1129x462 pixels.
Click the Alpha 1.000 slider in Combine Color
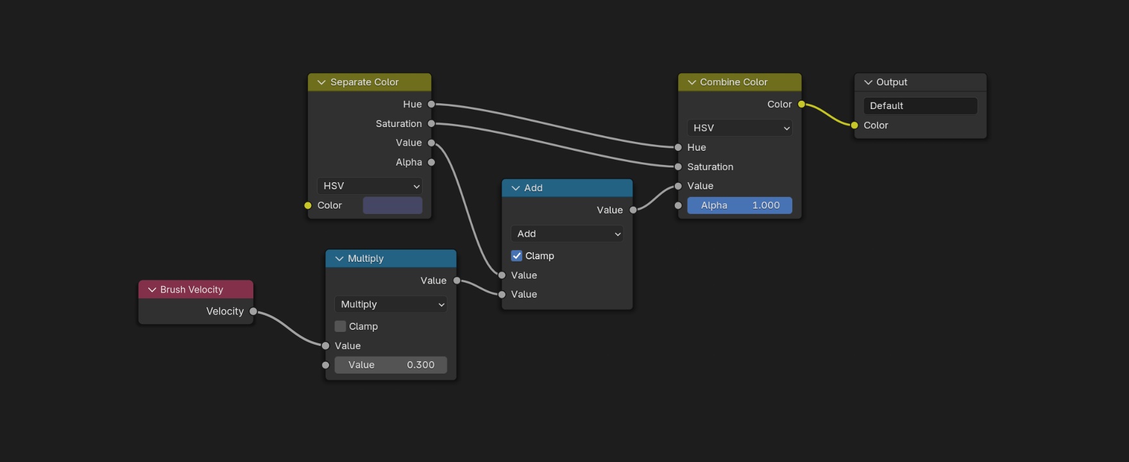pyautogui.click(x=740, y=205)
